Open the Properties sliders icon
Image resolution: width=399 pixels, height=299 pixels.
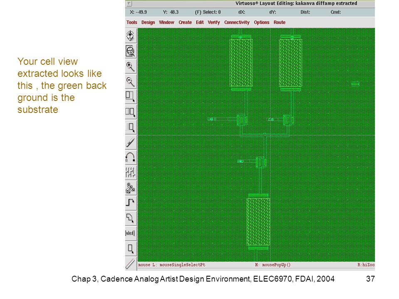click(x=131, y=172)
